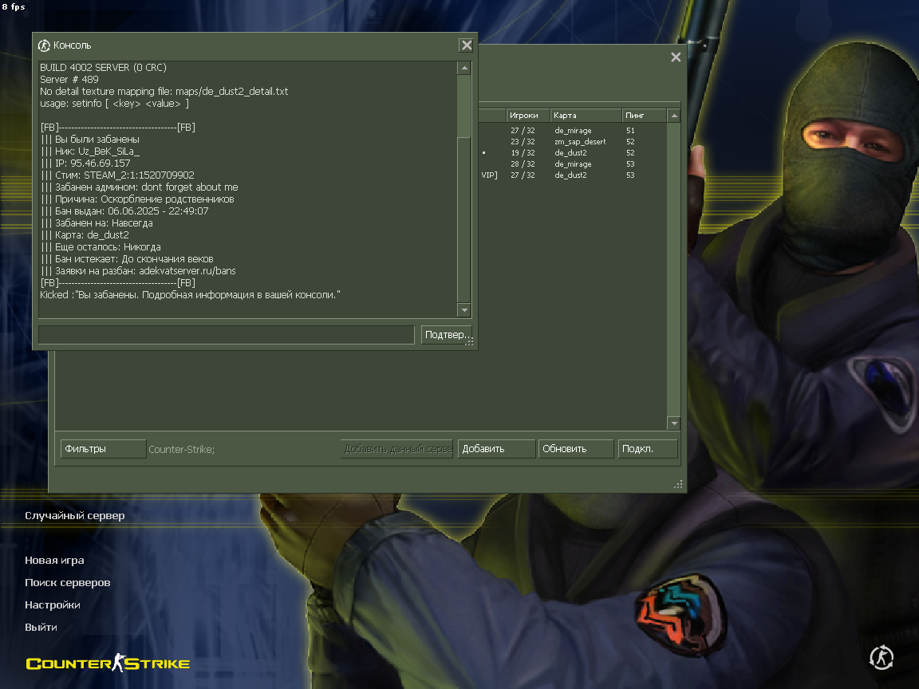Select the zm_sap_desert server row
Image resolution: width=919 pixels, height=689 pixels.
pos(573,142)
